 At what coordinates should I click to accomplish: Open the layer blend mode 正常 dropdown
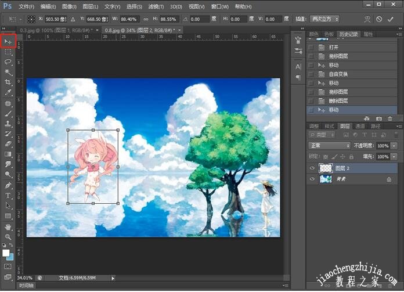329,146
